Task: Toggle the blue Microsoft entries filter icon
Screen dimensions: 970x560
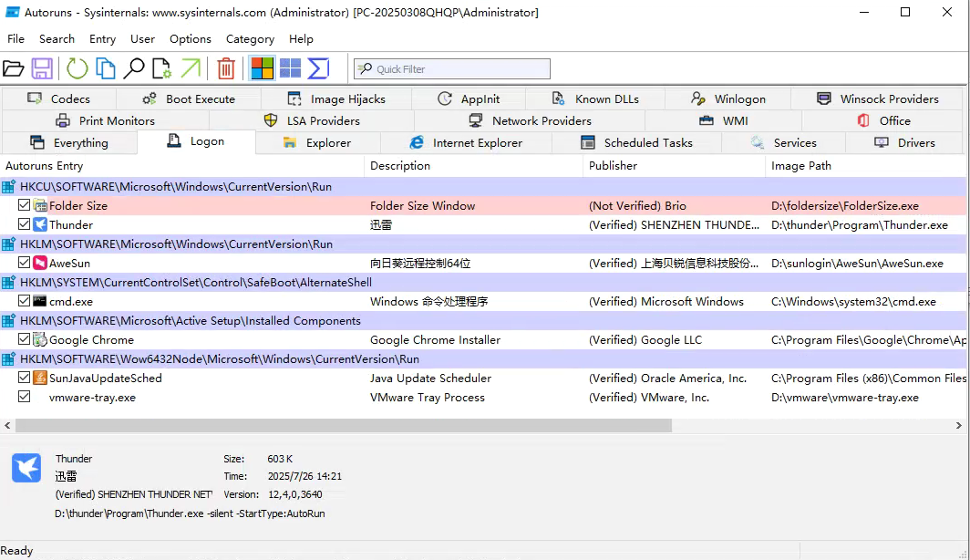Action: (x=290, y=68)
